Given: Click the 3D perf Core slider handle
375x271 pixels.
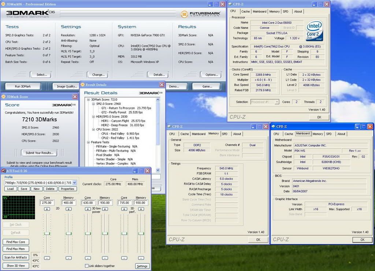Looking at the screenshot, I should click(x=124, y=233).
